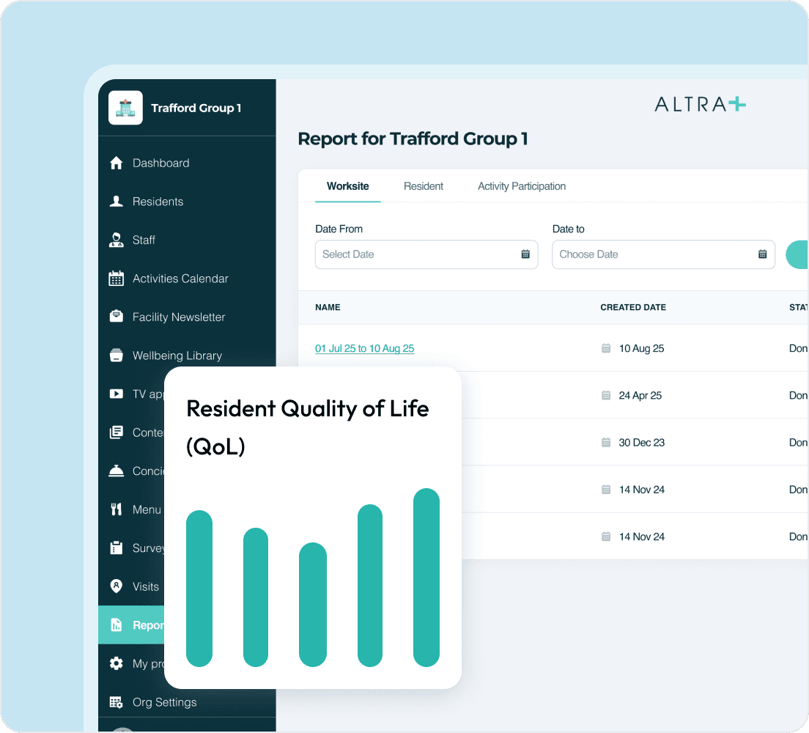The height and width of the screenshot is (733, 809).
Task: Open the report 01 Jul 25 to 10 Aug 25
Action: 364,348
